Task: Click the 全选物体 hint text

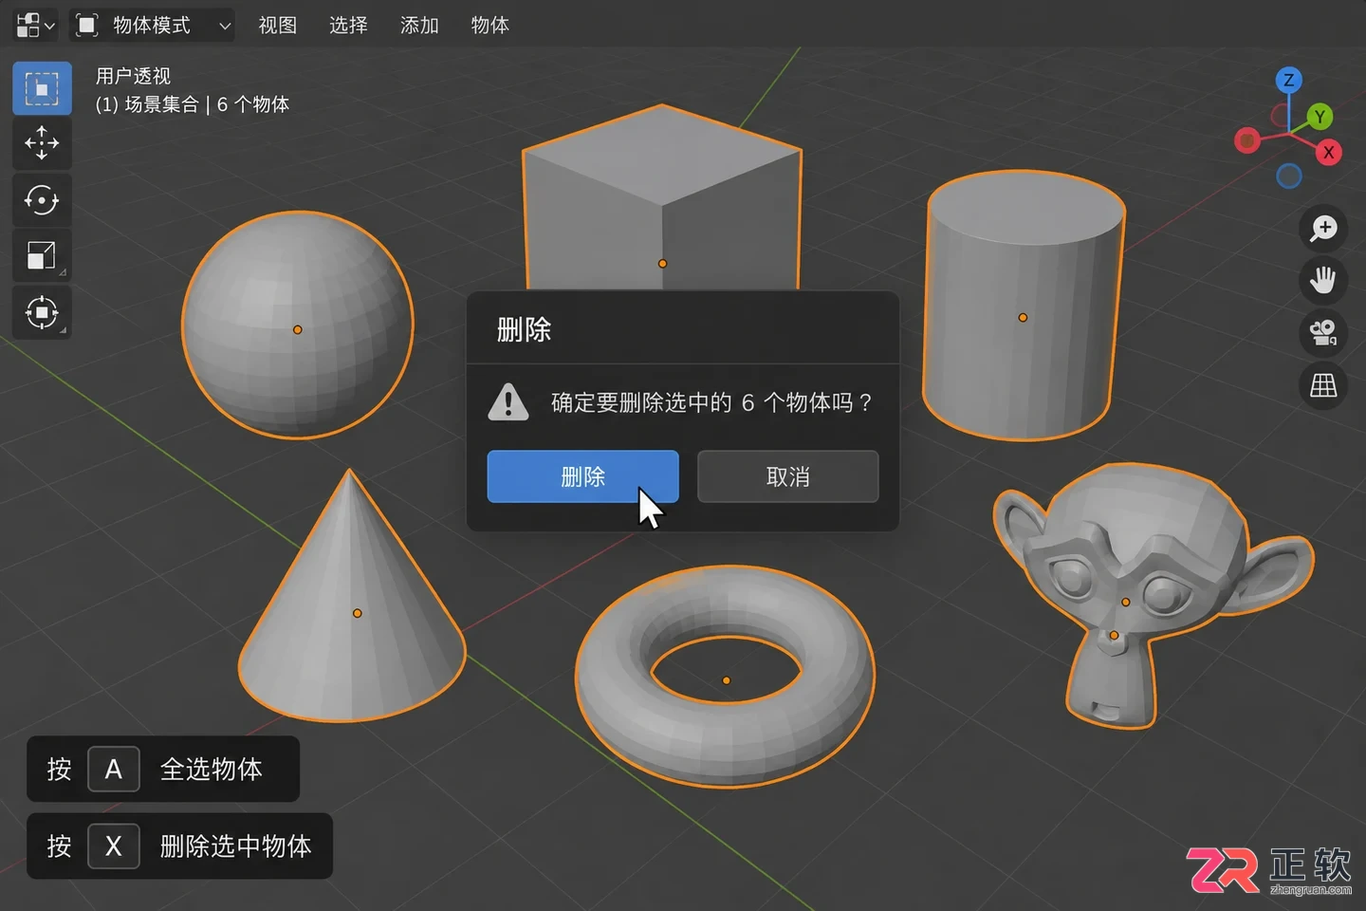Action: click(211, 769)
